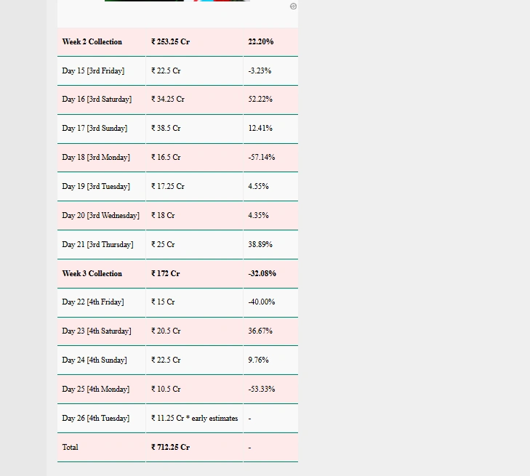Image resolution: width=530 pixels, height=476 pixels.
Task: Click the Day 22 [4th Friday] label
Action: pos(93,302)
